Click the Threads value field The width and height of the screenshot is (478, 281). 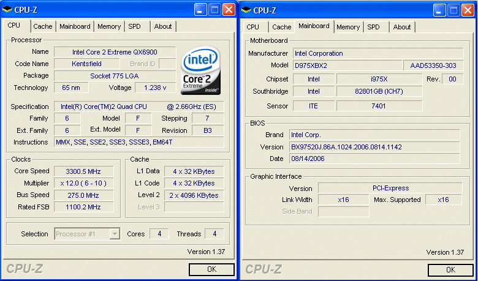pos(214,234)
